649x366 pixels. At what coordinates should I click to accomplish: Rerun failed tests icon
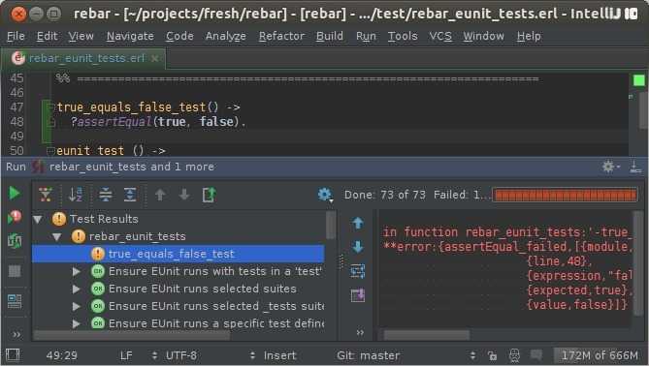[15, 217]
